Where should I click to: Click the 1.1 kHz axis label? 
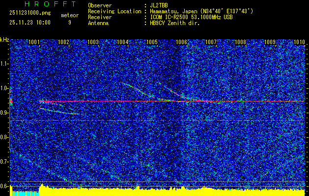4,64
